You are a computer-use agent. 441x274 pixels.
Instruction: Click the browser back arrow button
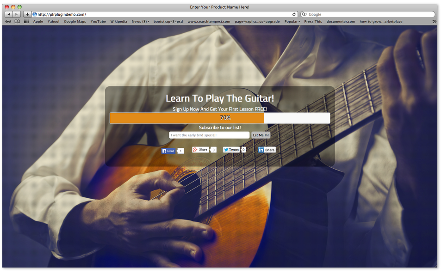point(9,14)
